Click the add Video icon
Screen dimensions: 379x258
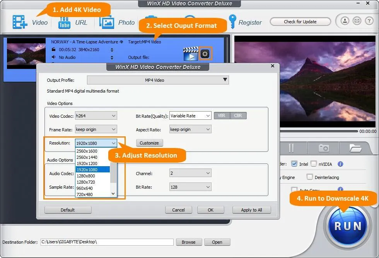tap(20, 22)
